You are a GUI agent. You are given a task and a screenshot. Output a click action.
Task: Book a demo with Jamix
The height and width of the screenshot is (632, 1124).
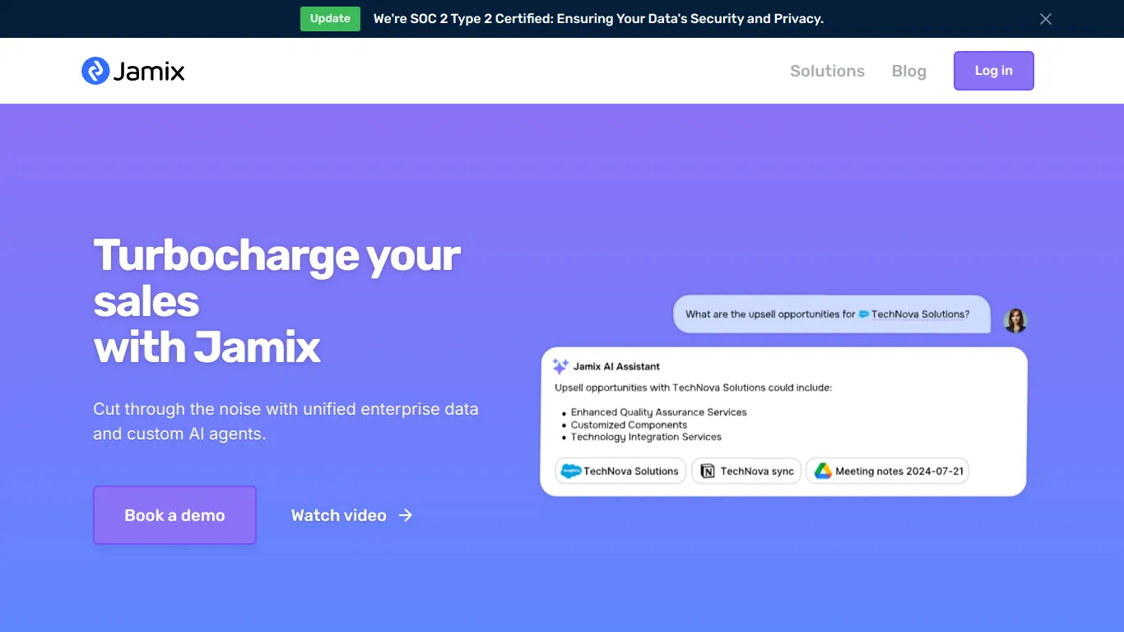(174, 515)
